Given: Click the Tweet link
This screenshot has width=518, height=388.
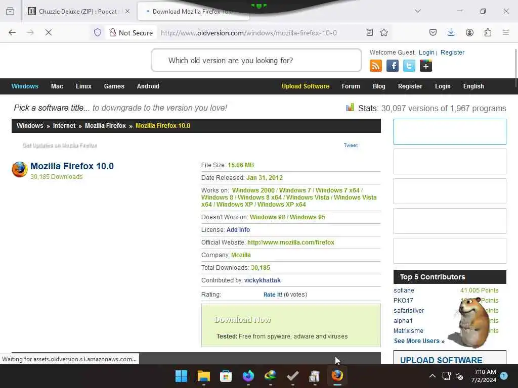Looking at the screenshot, I should (x=351, y=145).
